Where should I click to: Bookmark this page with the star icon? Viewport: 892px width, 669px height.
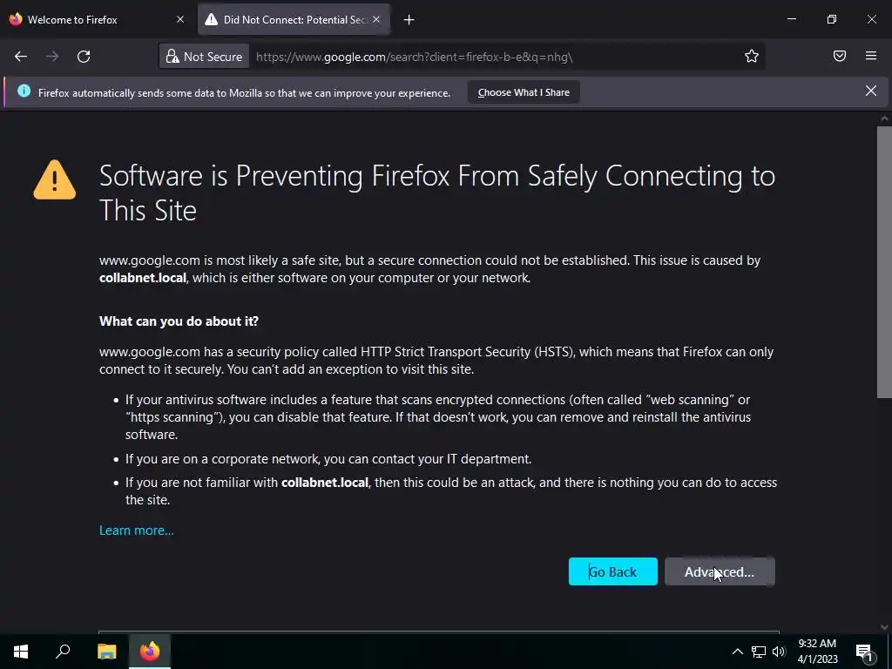[x=752, y=56]
